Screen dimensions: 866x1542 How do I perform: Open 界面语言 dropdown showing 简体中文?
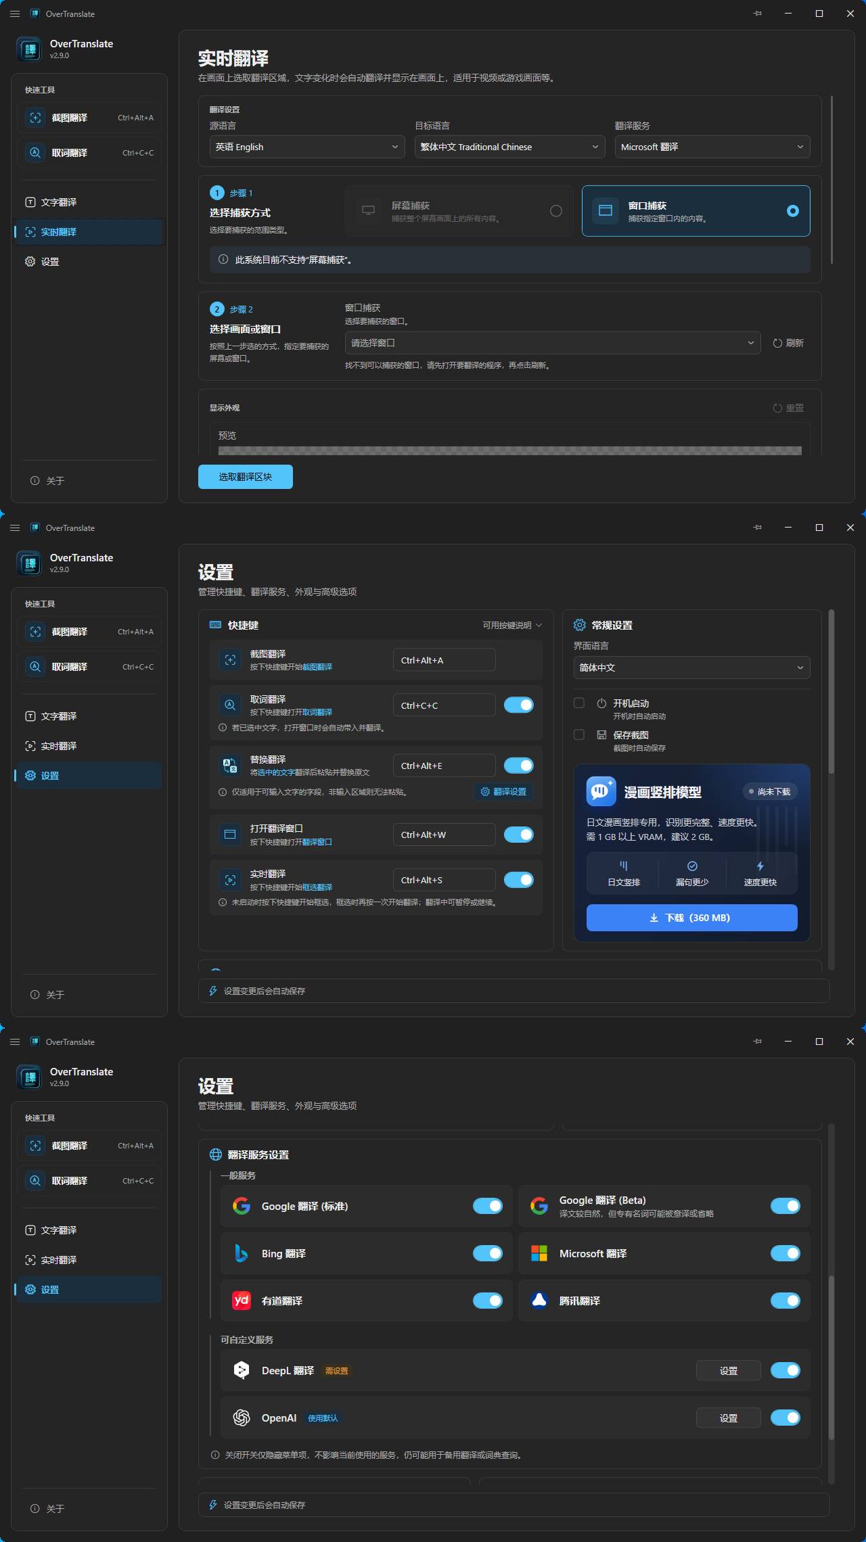click(691, 668)
